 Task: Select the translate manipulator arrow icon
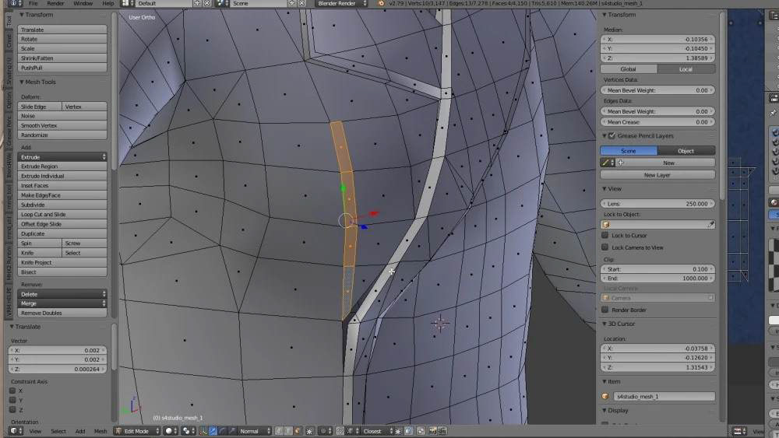[x=213, y=431]
